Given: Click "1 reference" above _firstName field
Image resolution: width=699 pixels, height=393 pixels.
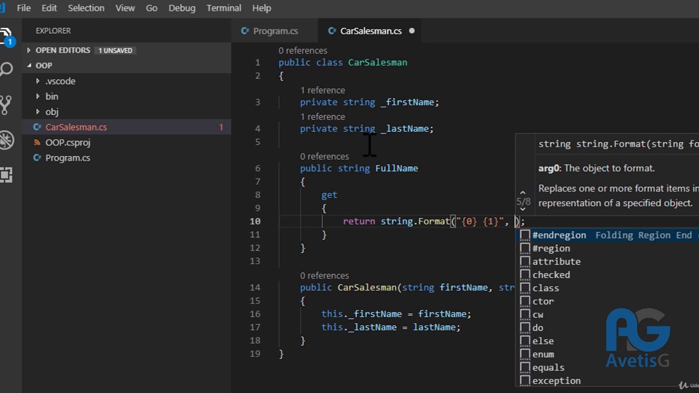Looking at the screenshot, I should [x=323, y=91].
